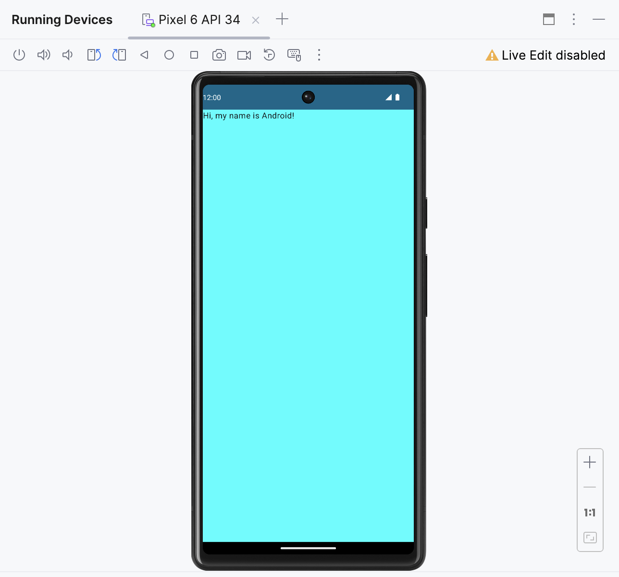Start screen recording with video icon

click(244, 55)
